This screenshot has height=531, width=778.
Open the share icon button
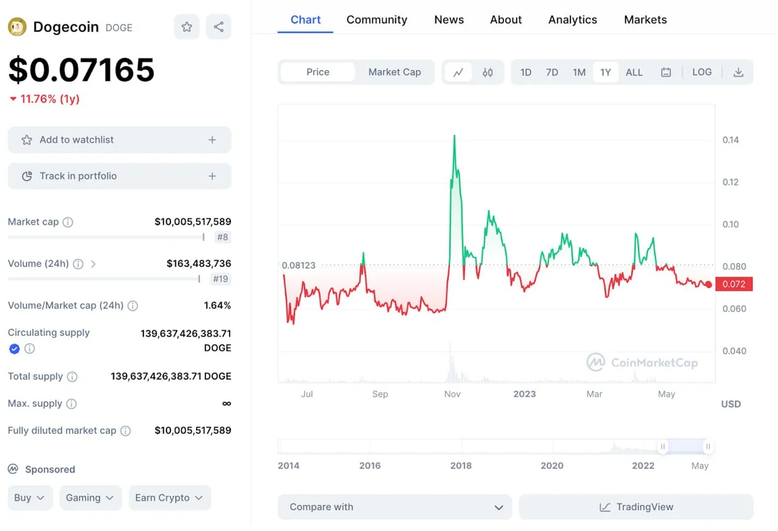click(x=218, y=27)
